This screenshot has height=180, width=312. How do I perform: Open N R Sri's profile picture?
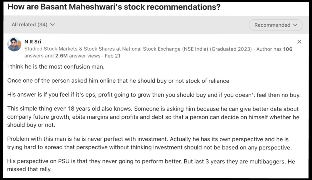[x=14, y=44]
